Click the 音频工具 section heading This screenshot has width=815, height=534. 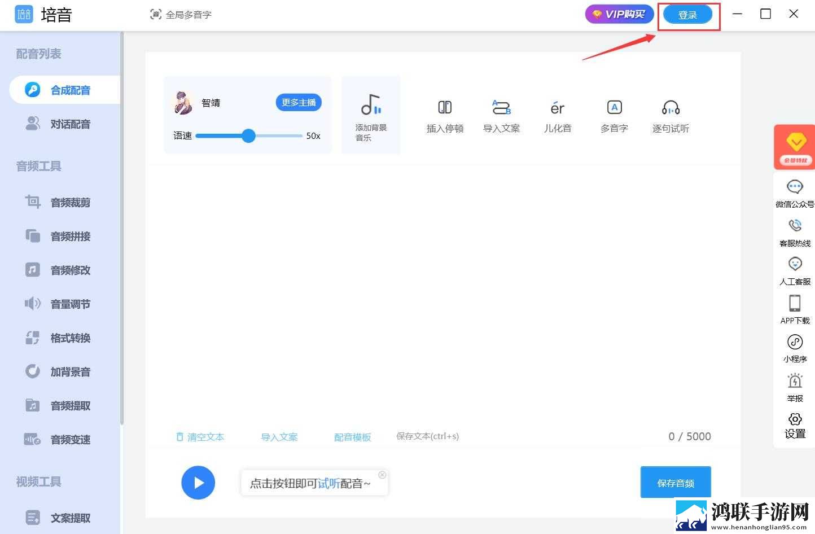pyautogui.click(x=38, y=167)
